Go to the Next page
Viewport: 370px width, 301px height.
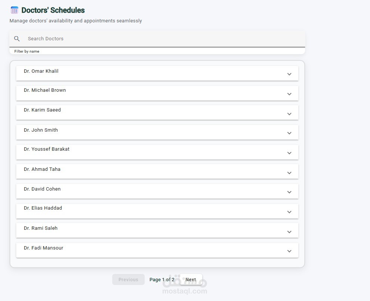191,280
